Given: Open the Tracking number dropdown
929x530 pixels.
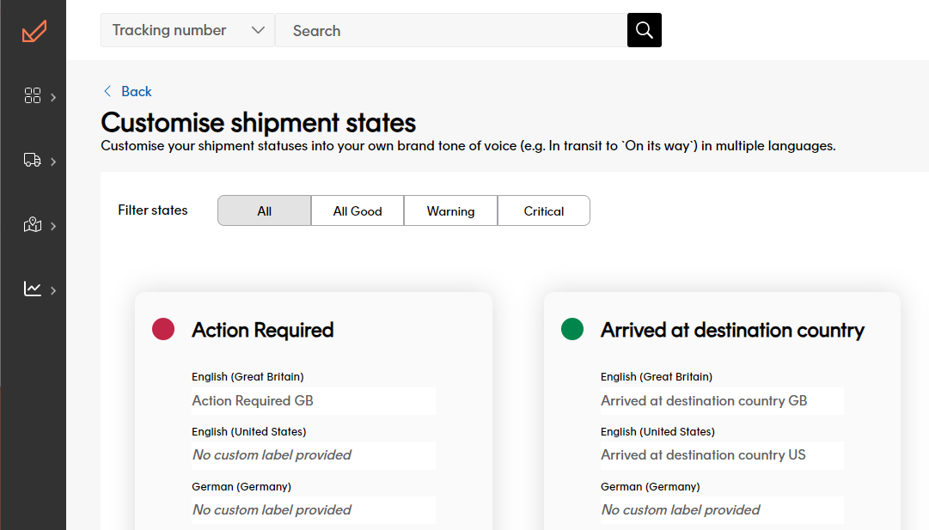Looking at the screenshot, I should [186, 29].
